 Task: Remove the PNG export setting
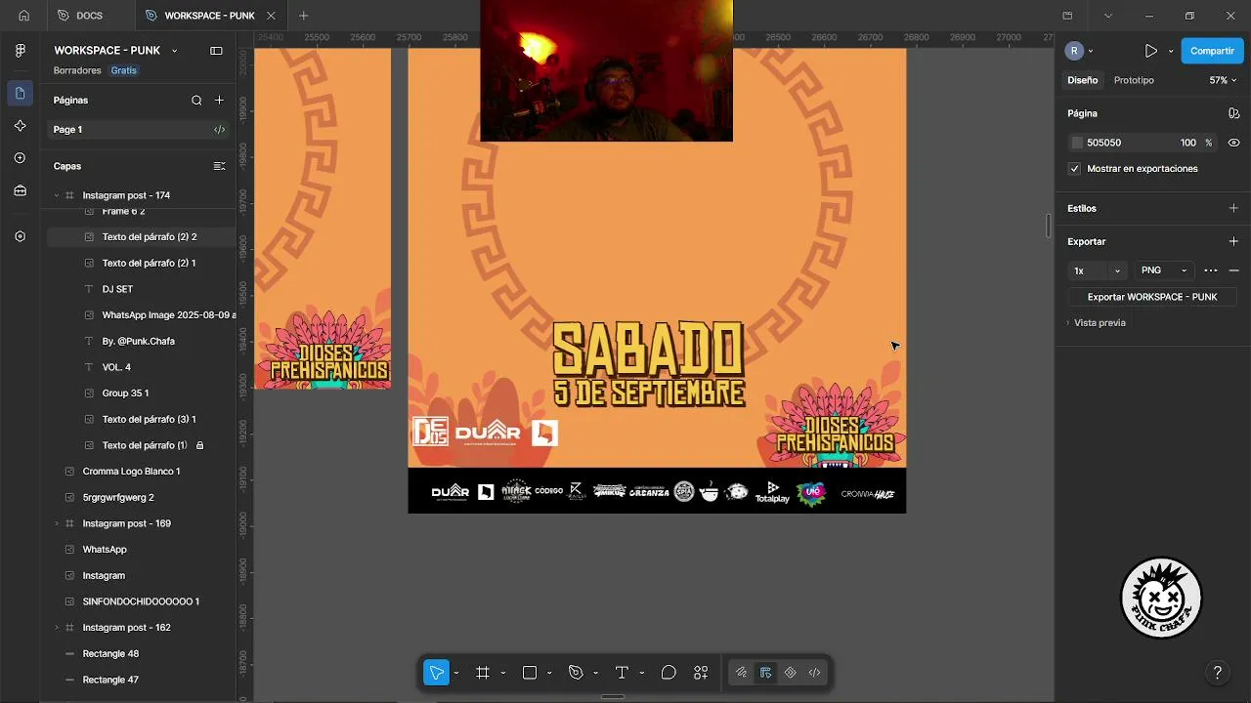pos(1233,270)
